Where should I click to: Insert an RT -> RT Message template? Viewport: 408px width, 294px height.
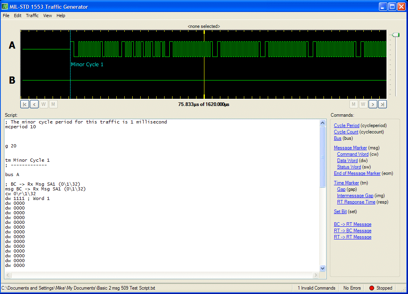click(x=353, y=237)
